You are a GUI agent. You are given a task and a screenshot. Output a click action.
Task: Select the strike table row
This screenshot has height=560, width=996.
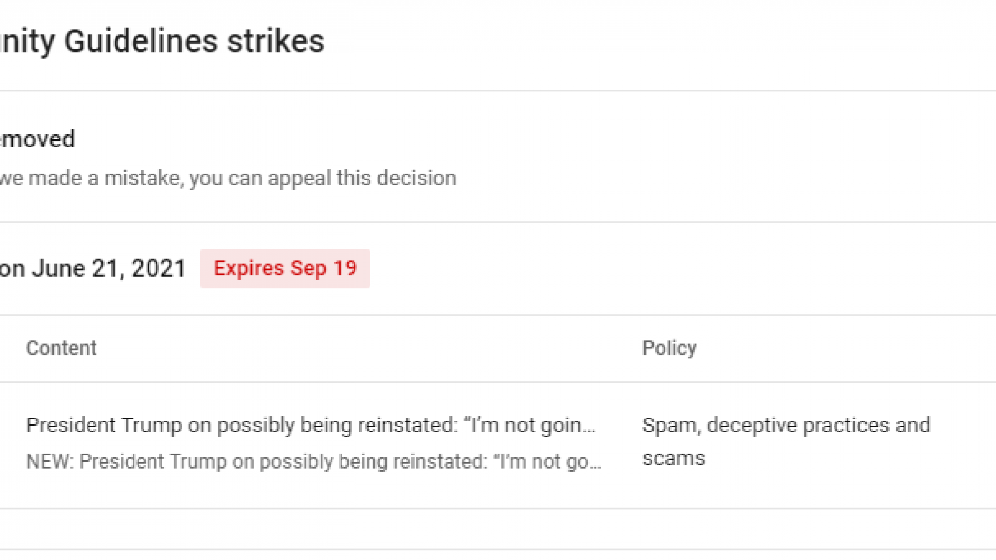pos(436,442)
